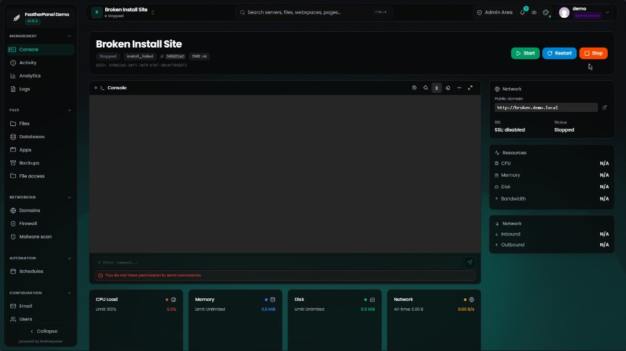Open notifications bell in top bar
Image resolution: width=626 pixels, height=351 pixels.
coord(522,12)
